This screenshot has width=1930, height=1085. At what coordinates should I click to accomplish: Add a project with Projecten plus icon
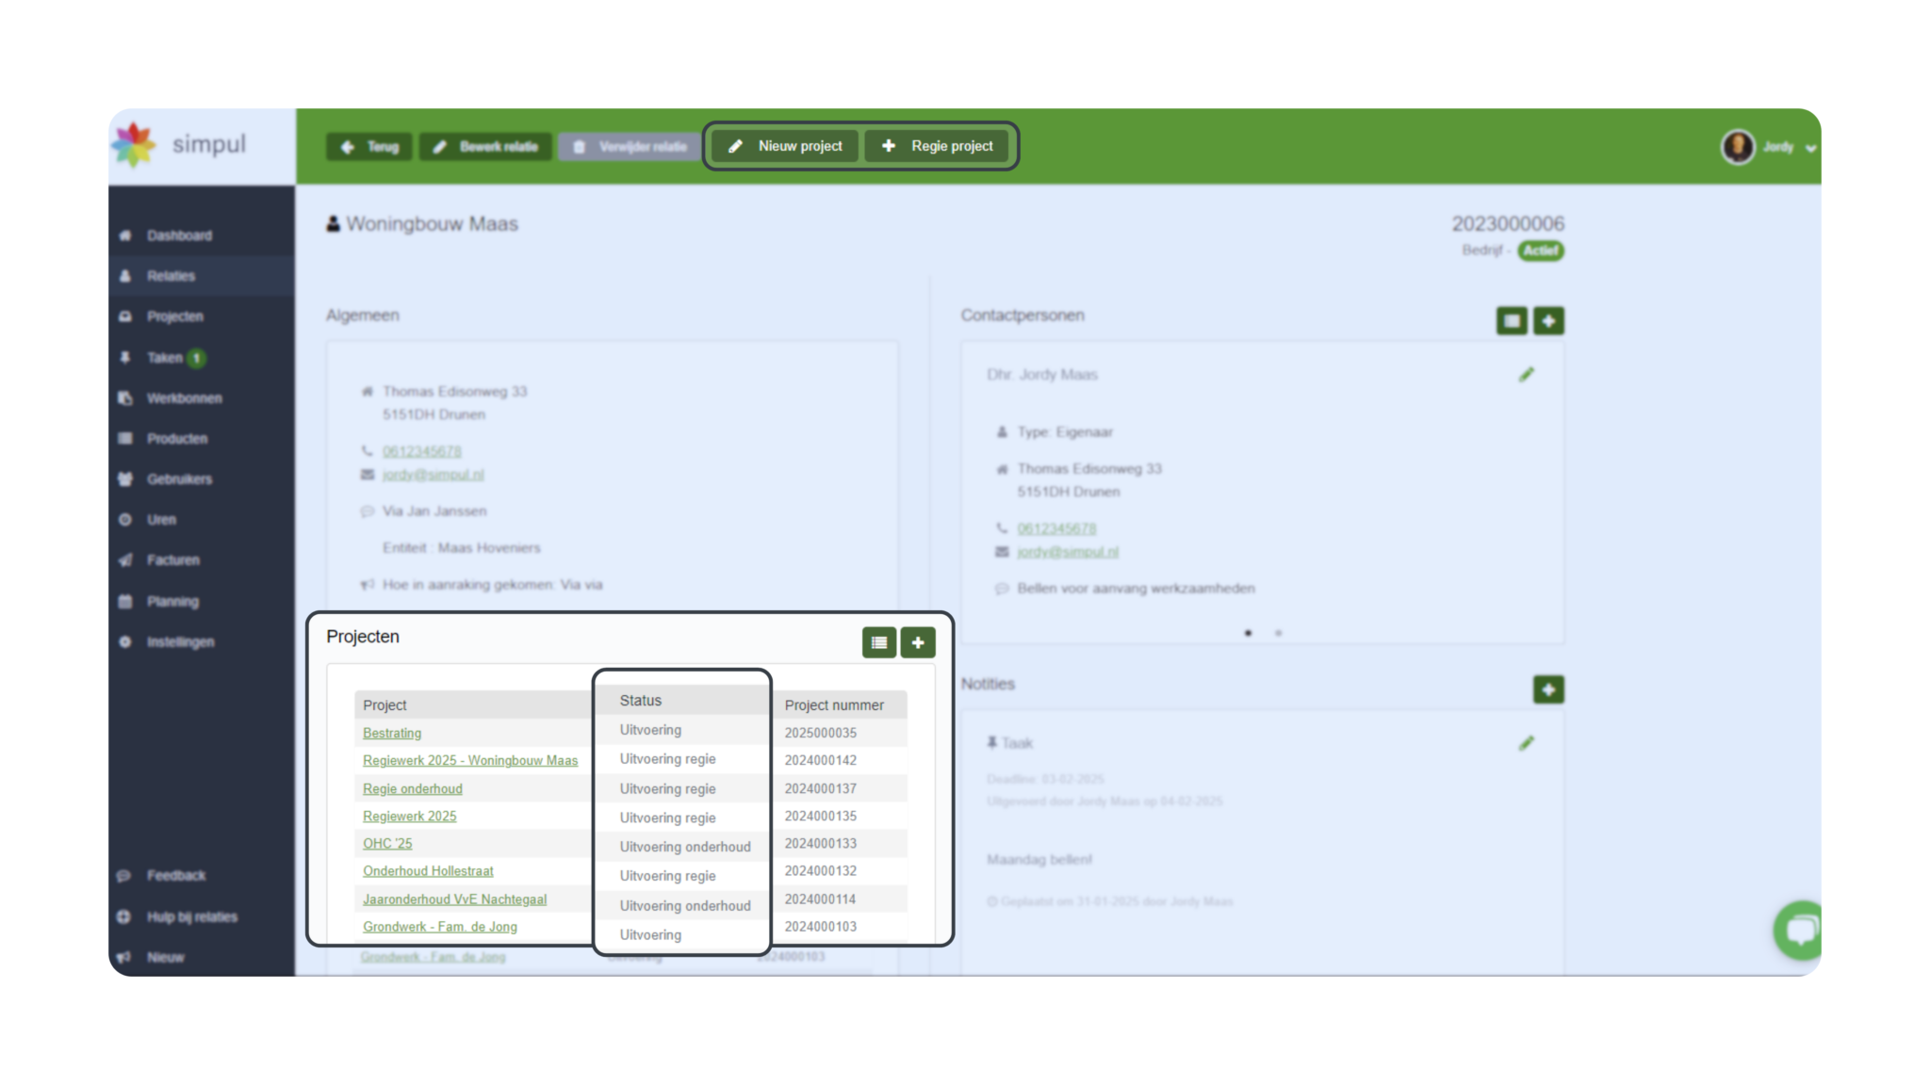(x=918, y=642)
